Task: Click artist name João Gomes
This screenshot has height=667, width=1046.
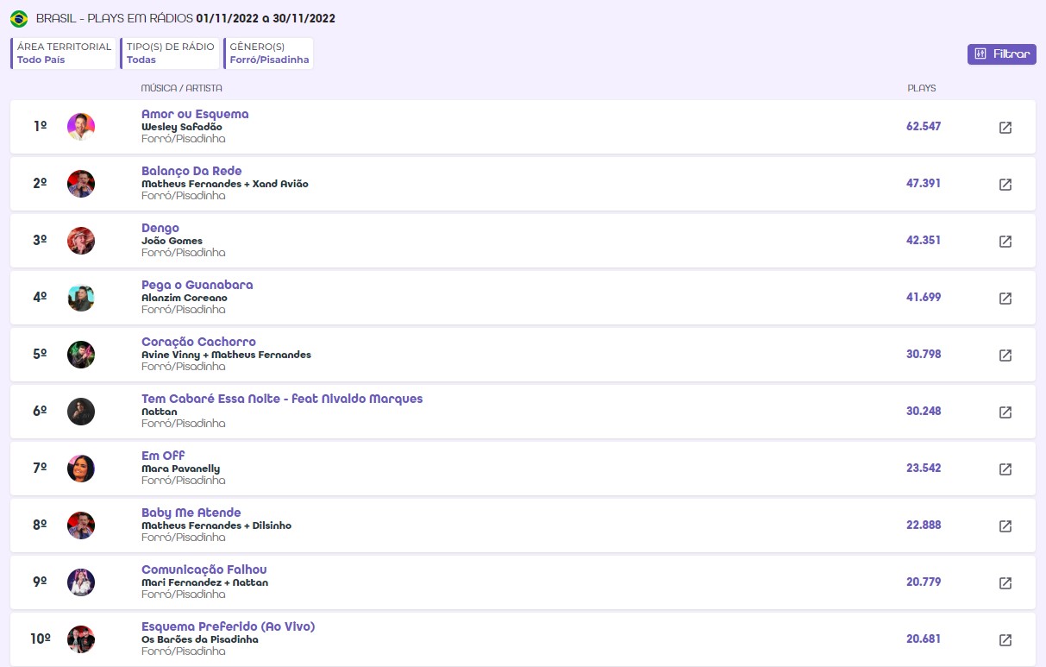Action: [172, 241]
